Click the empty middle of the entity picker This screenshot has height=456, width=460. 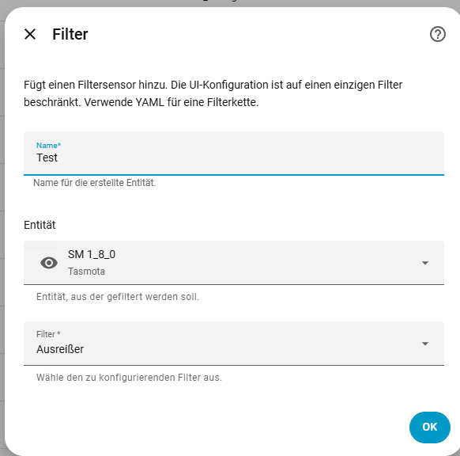[x=264, y=263]
